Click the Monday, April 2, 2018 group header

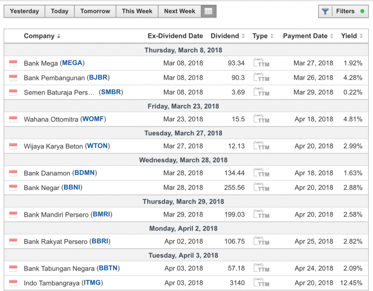(184, 228)
